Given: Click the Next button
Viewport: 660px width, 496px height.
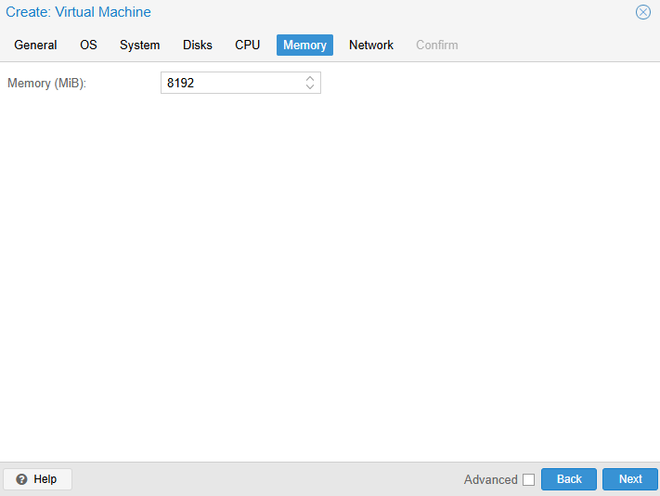Looking at the screenshot, I should click(630, 479).
